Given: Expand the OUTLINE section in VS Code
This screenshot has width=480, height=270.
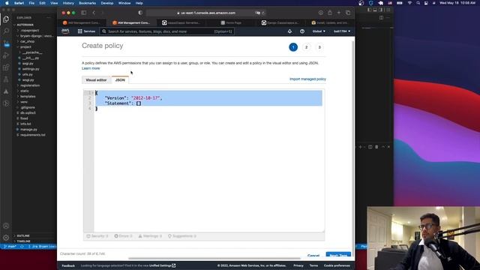Looking at the screenshot, I should point(23,235).
